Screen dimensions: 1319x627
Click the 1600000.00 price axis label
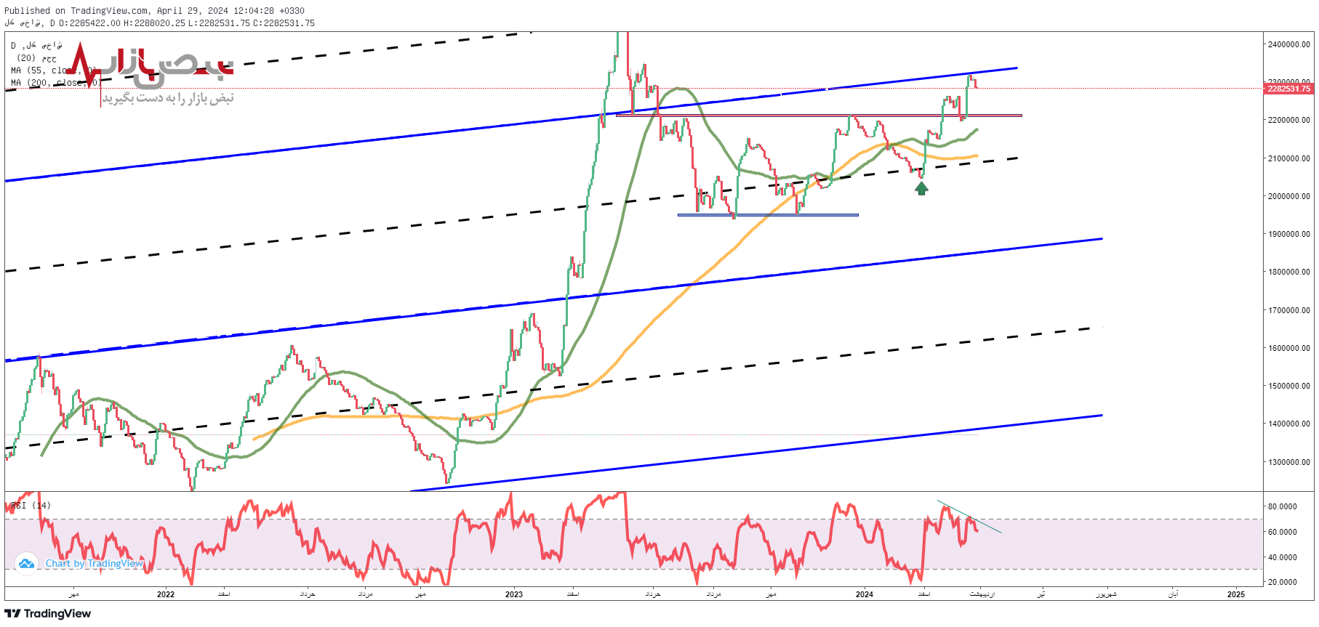point(1288,348)
